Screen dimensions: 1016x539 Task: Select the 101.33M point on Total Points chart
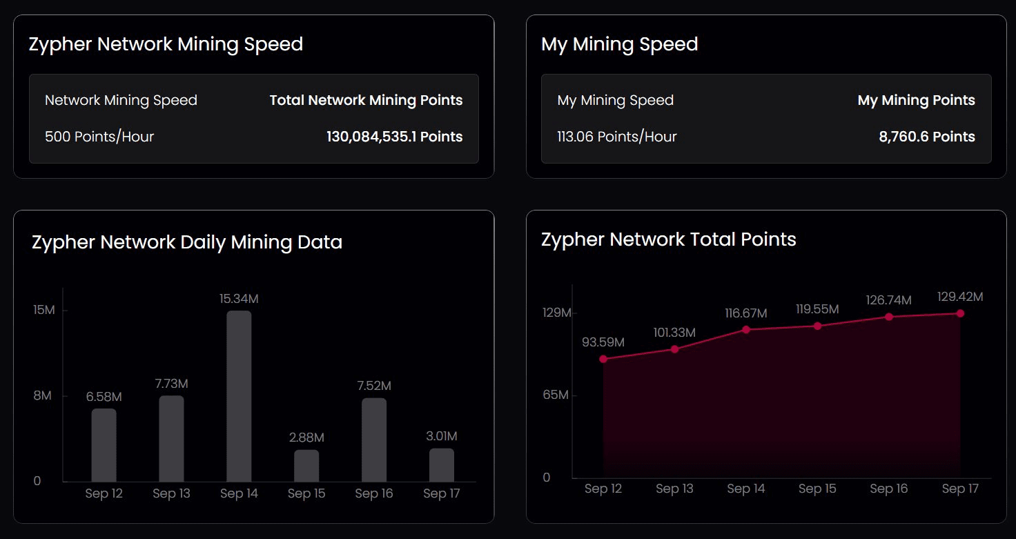click(x=674, y=349)
